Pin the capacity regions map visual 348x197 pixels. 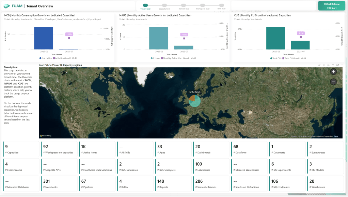click(319, 65)
